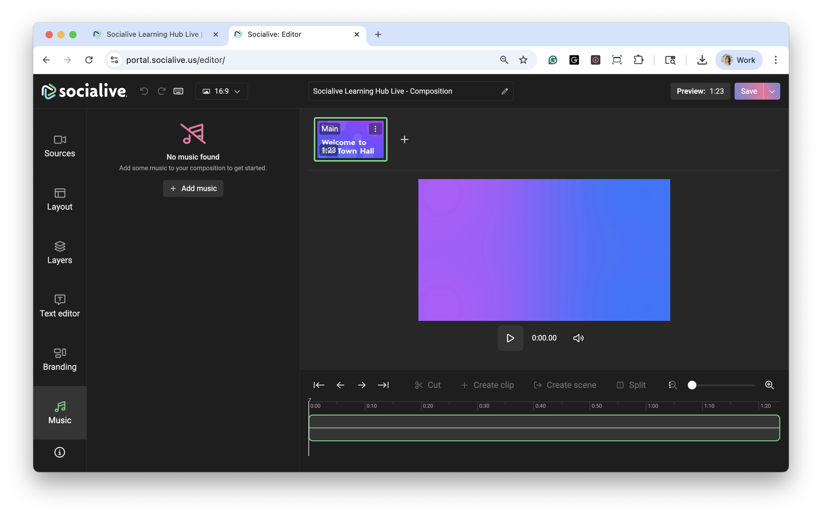Open the Branding panel

pyautogui.click(x=60, y=359)
